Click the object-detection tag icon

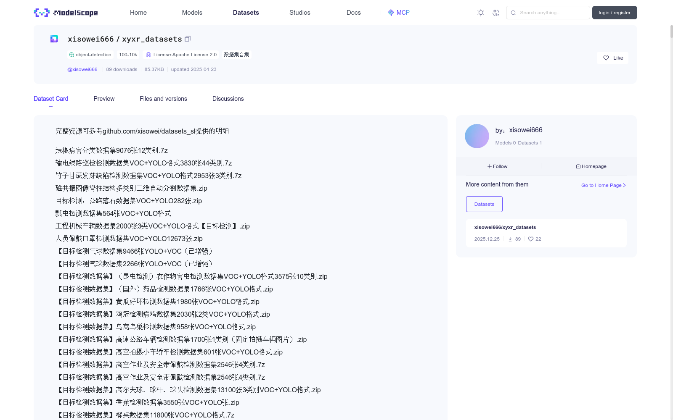(72, 55)
